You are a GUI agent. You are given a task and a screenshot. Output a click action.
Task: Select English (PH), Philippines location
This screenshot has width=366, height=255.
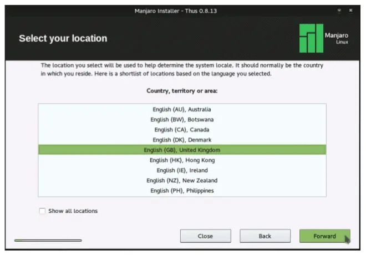point(182,191)
